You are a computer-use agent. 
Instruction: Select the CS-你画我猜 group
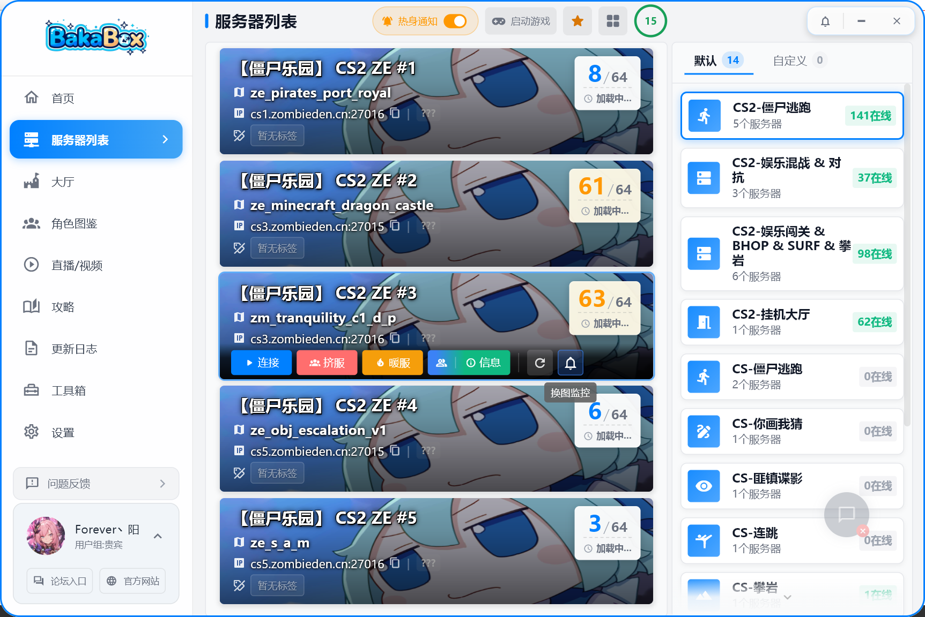[x=792, y=431]
